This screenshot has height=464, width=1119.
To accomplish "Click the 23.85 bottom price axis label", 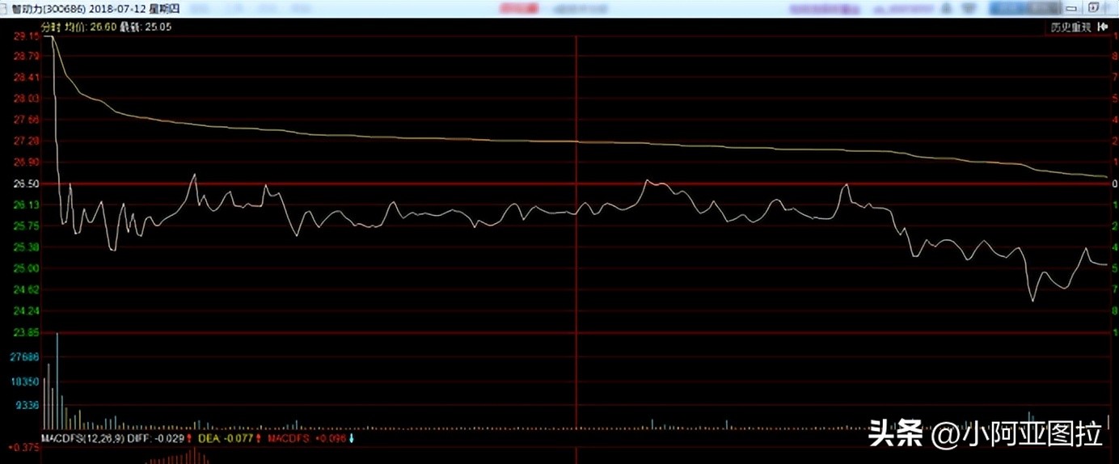I will pyautogui.click(x=26, y=332).
